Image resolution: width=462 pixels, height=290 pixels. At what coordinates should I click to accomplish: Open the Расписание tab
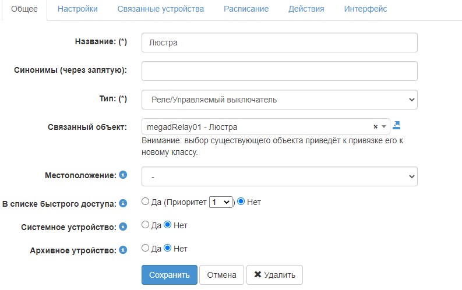pyautogui.click(x=246, y=9)
